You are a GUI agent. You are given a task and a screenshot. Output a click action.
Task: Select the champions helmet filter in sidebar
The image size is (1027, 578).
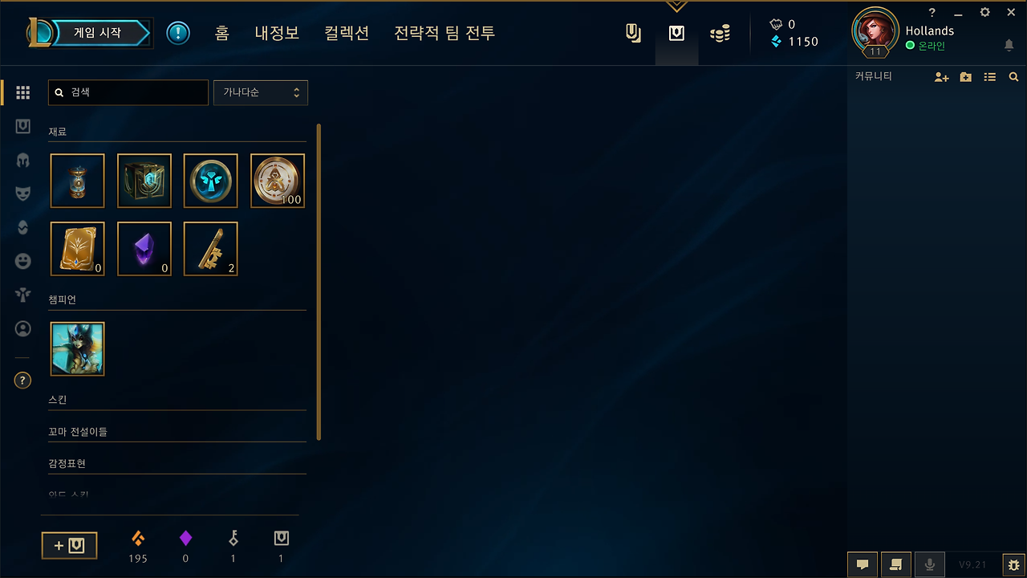[22, 159]
